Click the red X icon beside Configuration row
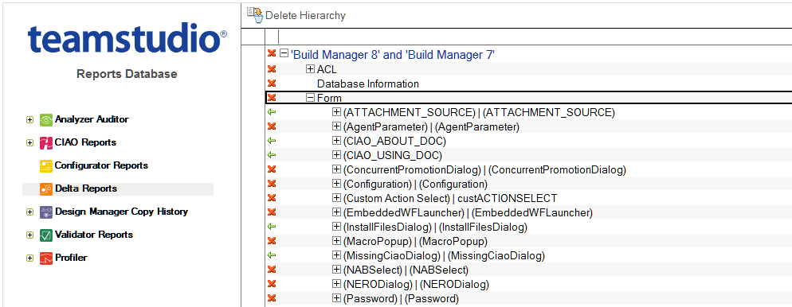The height and width of the screenshot is (307, 792). [272, 184]
